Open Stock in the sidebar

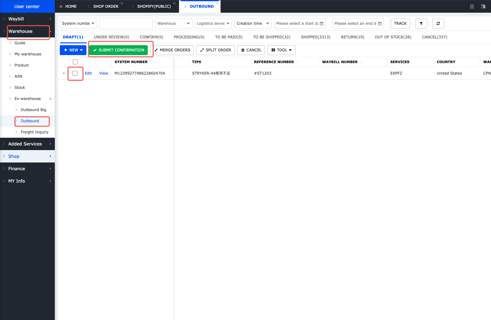click(20, 88)
